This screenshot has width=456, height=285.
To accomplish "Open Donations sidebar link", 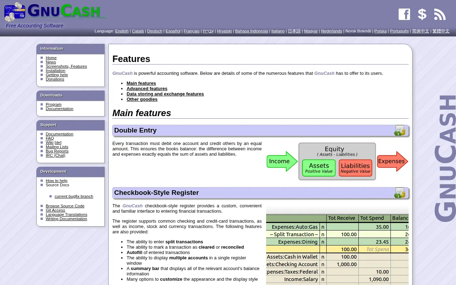I will click(55, 79).
